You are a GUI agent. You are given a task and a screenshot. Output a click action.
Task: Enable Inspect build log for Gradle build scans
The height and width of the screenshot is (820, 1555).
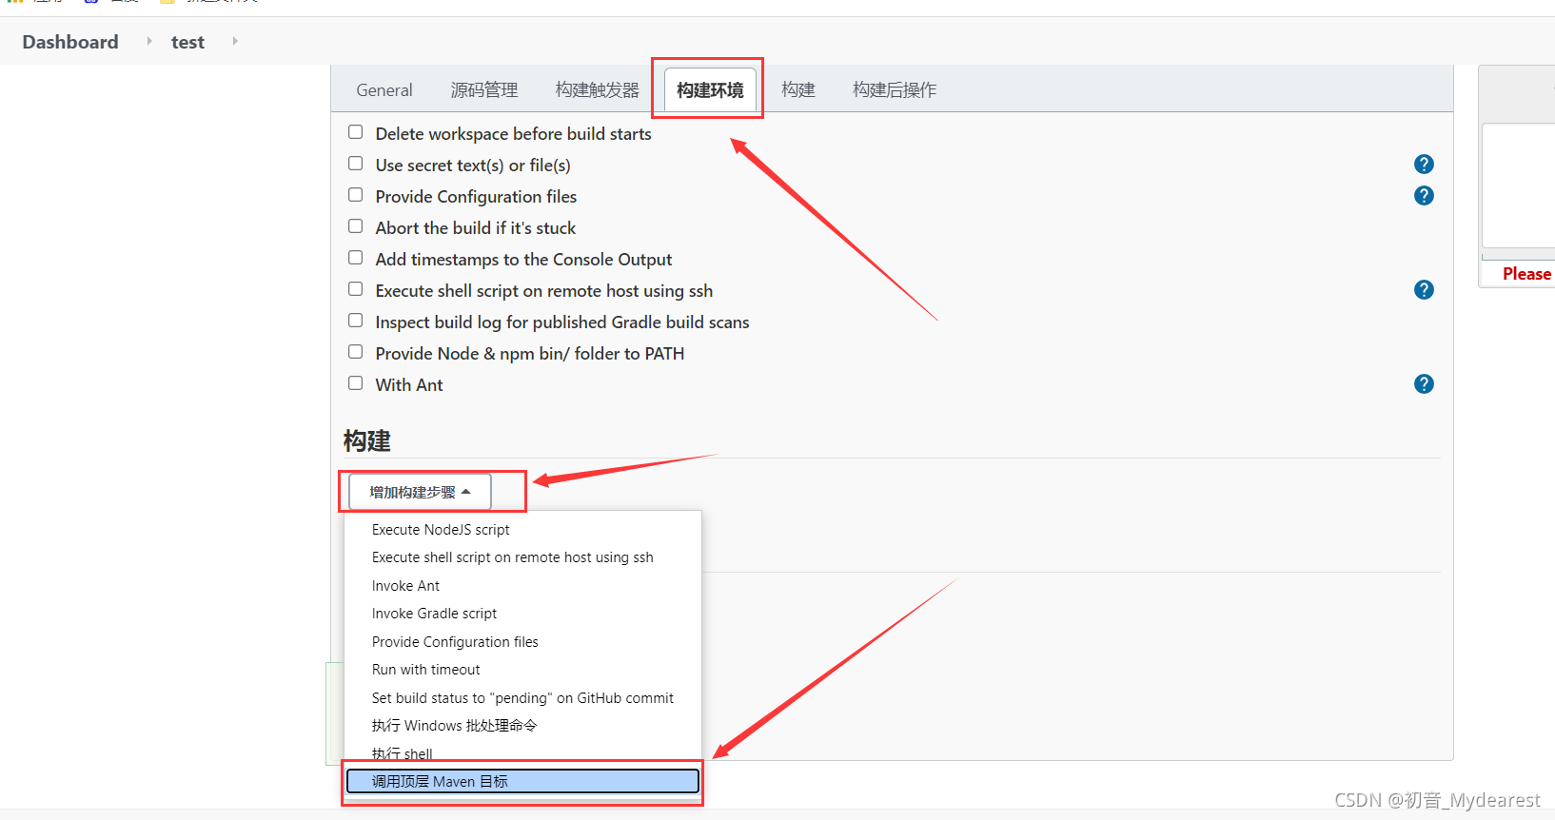point(356,321)
